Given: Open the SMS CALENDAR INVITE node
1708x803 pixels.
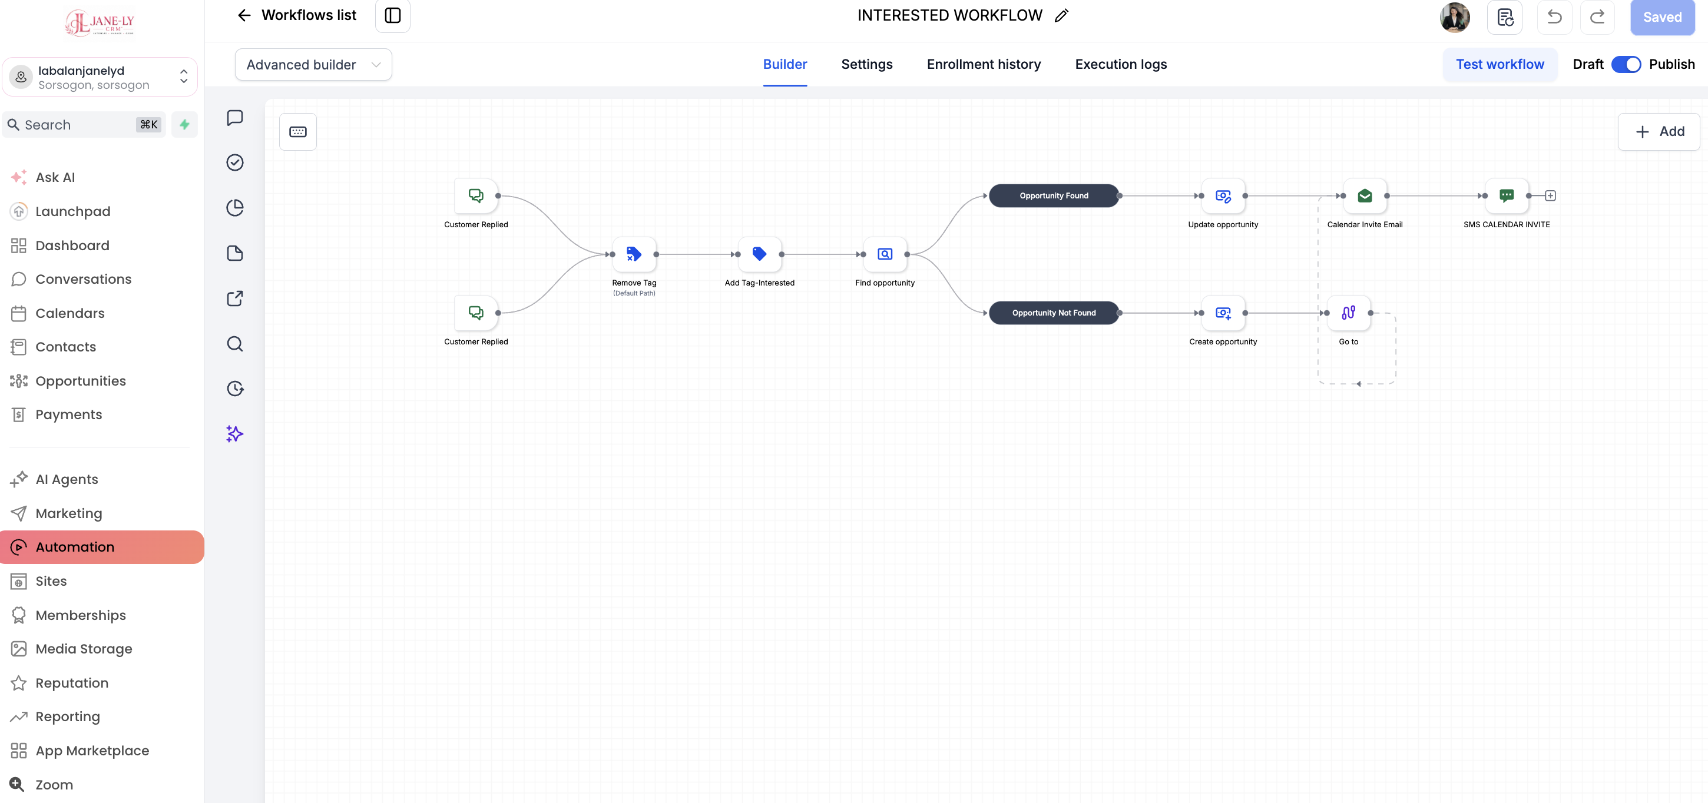Looking at the screenshot, I should point(1507,195).
